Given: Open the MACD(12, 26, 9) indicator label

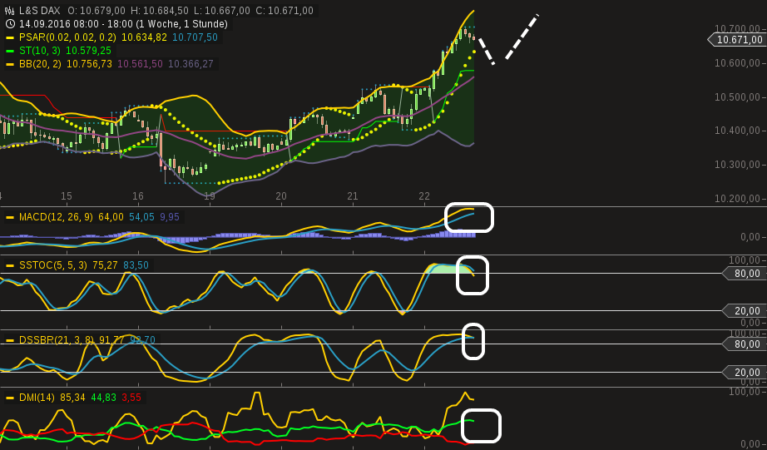Looking at the screenshot, I should click(x=56, y=217).
